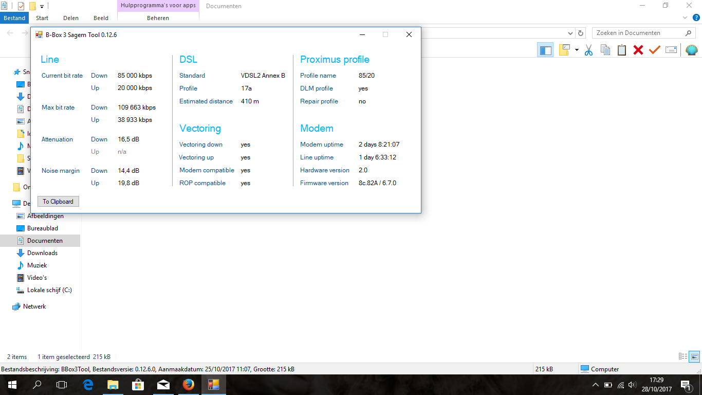This screenshot has width=702, height=395.
Task: Click the scissors Cut icon
Action: coord(589,50)
